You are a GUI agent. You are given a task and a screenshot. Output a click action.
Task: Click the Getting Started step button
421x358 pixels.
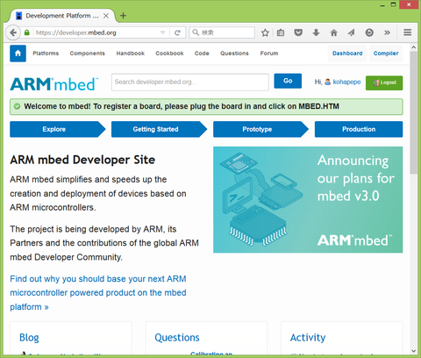pos(159,129)
